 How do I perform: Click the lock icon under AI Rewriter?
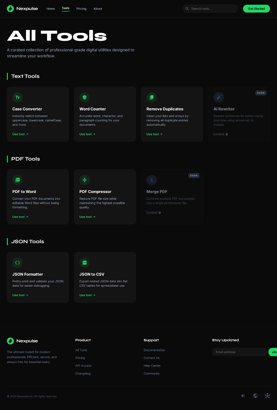tap(227, 134)
